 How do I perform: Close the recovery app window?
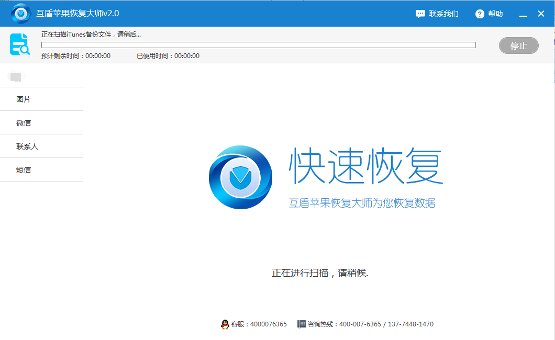(541, 14)
